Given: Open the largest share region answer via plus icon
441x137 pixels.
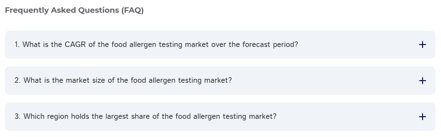Looking at the screenshot, I should pyautogui.click(x=422, y=117).
